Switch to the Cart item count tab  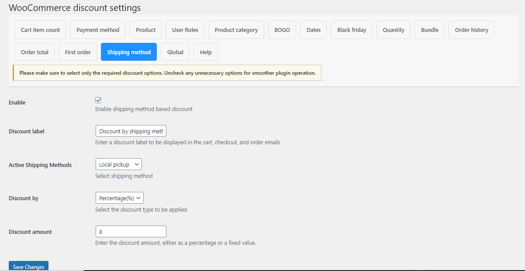point(40,29)
